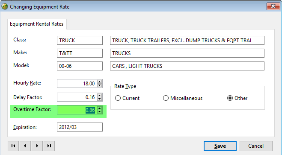
Task: Open the Equipment Rental Rates tab
Action: (37, 24)
